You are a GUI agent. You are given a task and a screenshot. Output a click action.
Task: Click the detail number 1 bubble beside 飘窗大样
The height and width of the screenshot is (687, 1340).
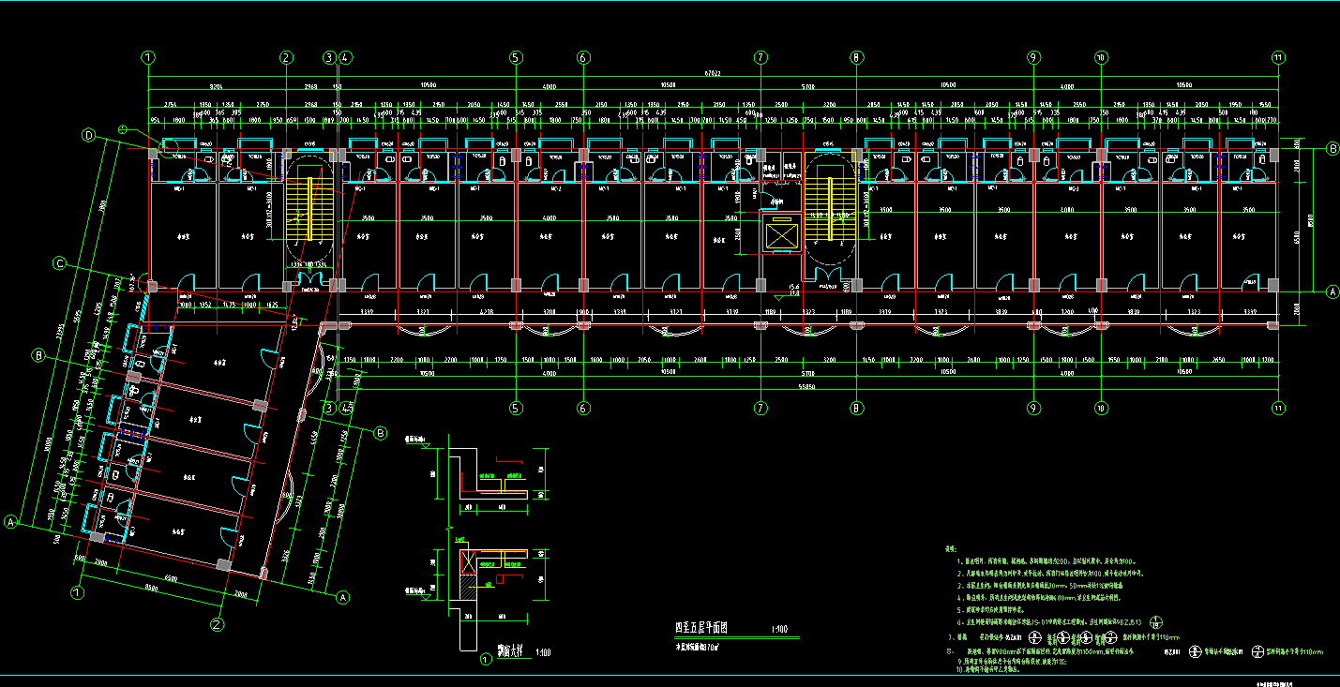click(x=486, y=659)
